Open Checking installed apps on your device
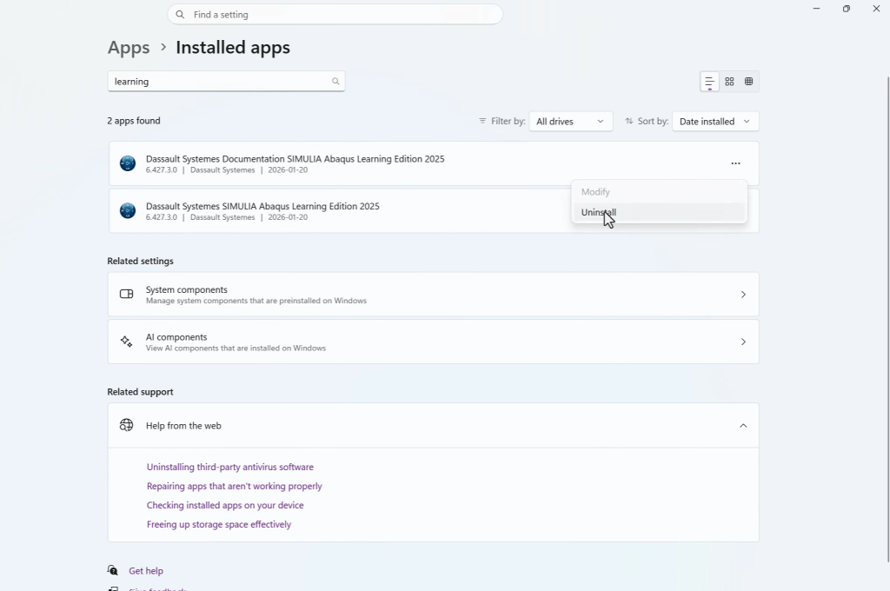Image resolution: width=890 pixels, height=591 pixels. (x=225, y=505)
